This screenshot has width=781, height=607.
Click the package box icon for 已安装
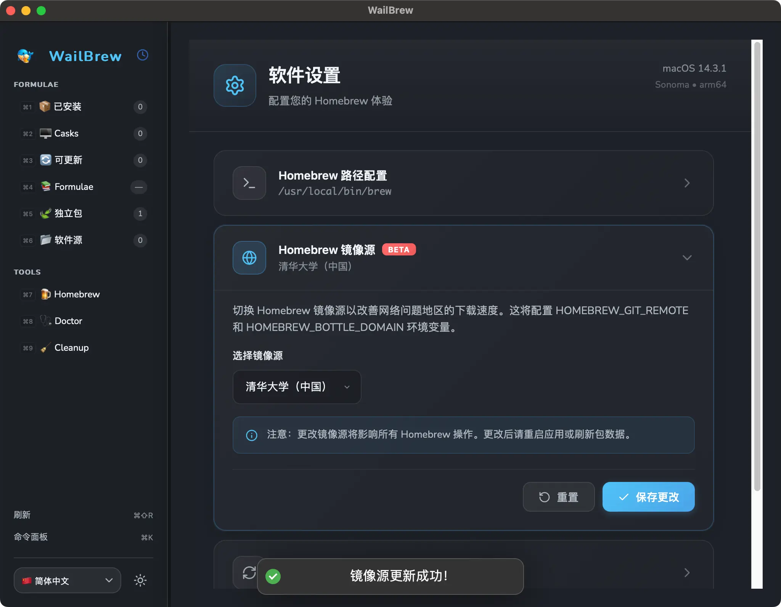(45, 106)
